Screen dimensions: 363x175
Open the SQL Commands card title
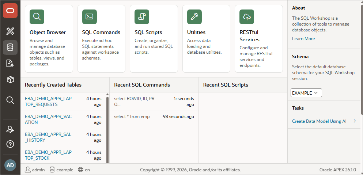tap(101, 32)
